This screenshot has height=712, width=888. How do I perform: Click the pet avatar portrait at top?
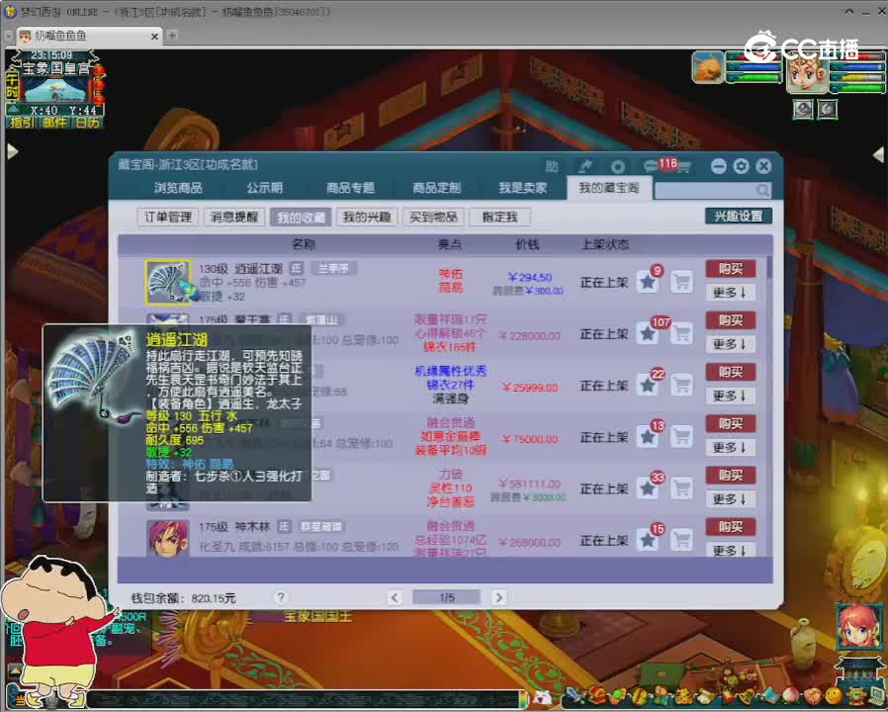click(x=708, y=67)
